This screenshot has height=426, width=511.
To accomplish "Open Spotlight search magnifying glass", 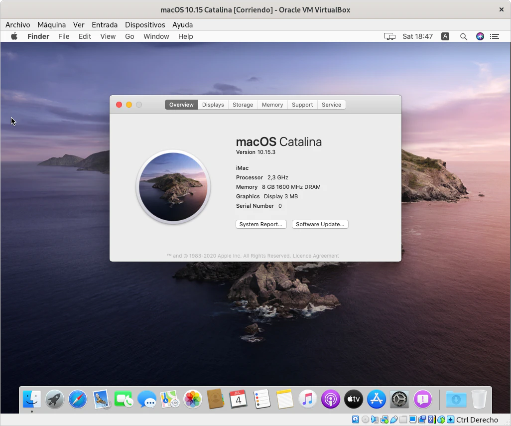I will tap(464, 36).
